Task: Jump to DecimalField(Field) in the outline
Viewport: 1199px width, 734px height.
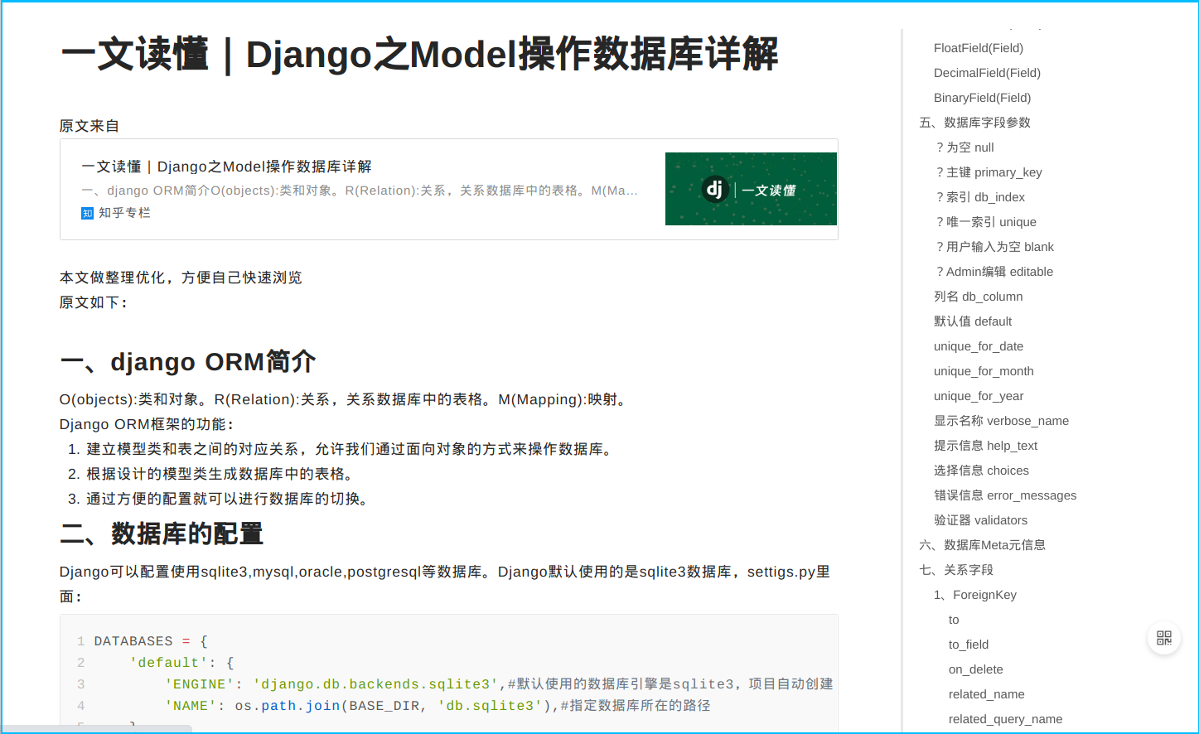Action: point(987,73)
